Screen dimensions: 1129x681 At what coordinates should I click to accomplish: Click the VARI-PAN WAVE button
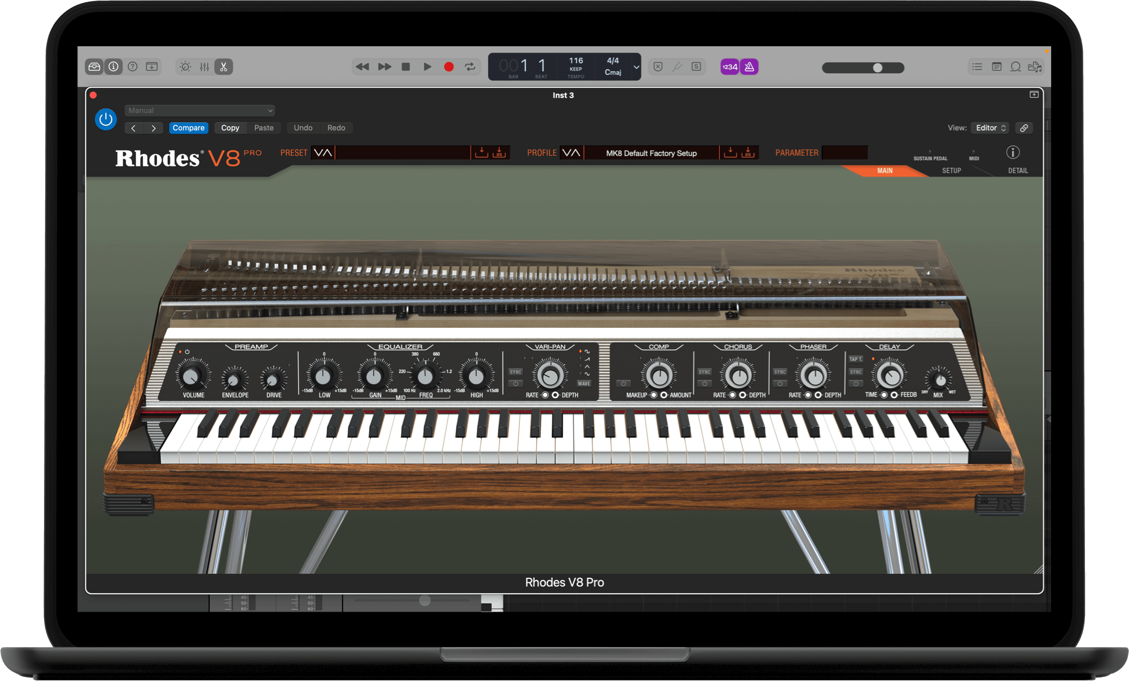coord(584,384)
